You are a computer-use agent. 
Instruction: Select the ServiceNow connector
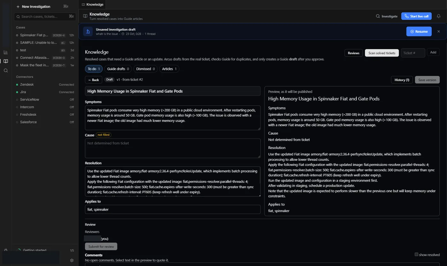point(45,100)
